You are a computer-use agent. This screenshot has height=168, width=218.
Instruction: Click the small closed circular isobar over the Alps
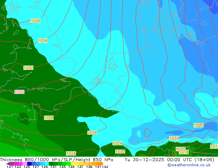click(148, 133)
